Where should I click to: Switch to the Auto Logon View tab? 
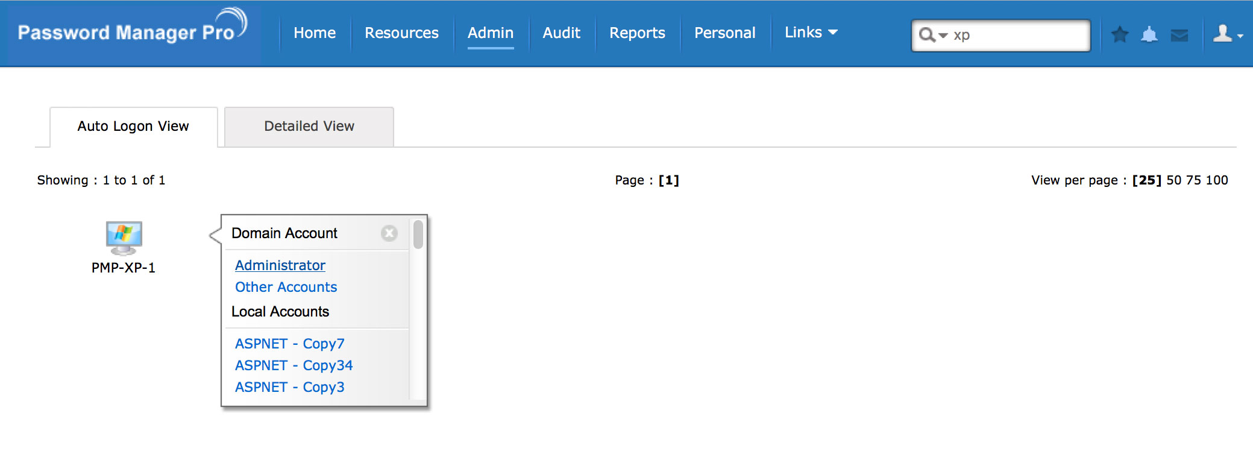pos(133,127)
